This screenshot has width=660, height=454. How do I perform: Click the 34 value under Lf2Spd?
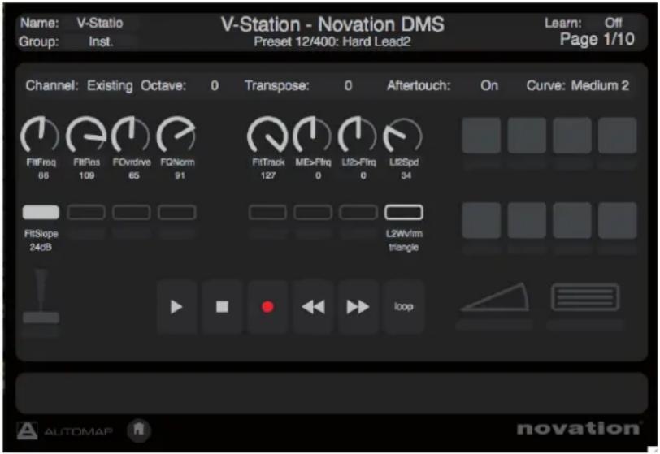pyautogui.click(x=406, y=175)
